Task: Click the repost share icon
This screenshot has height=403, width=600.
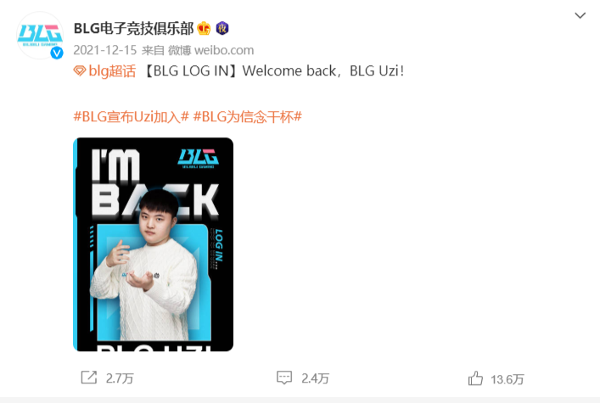Action: coord(89,378)
